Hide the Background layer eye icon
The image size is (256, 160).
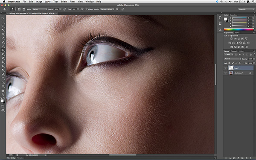[225, 73]
